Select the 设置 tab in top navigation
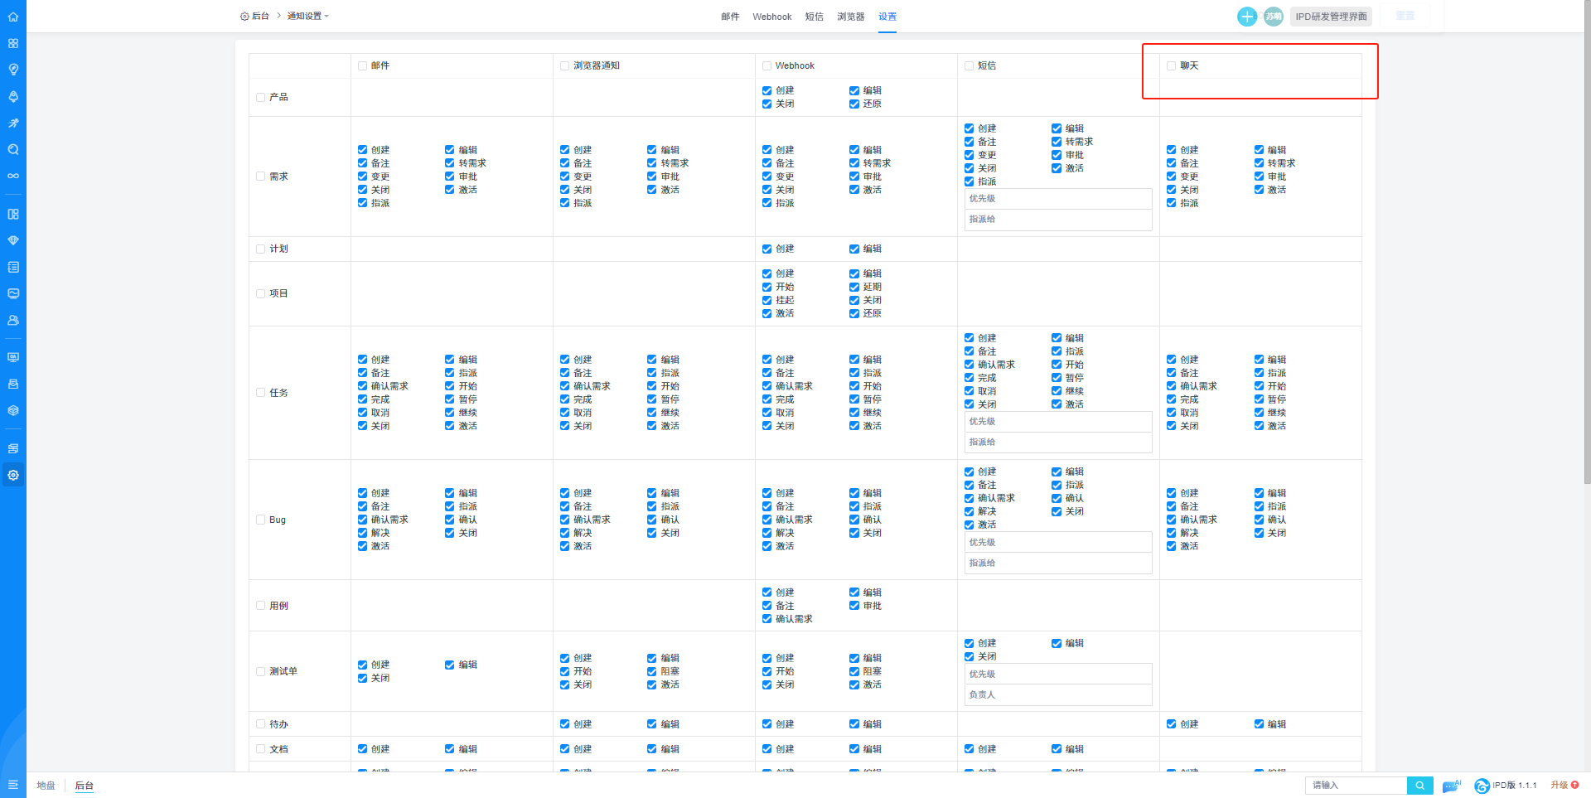1591x798 pixels. [x=887, y=17]
